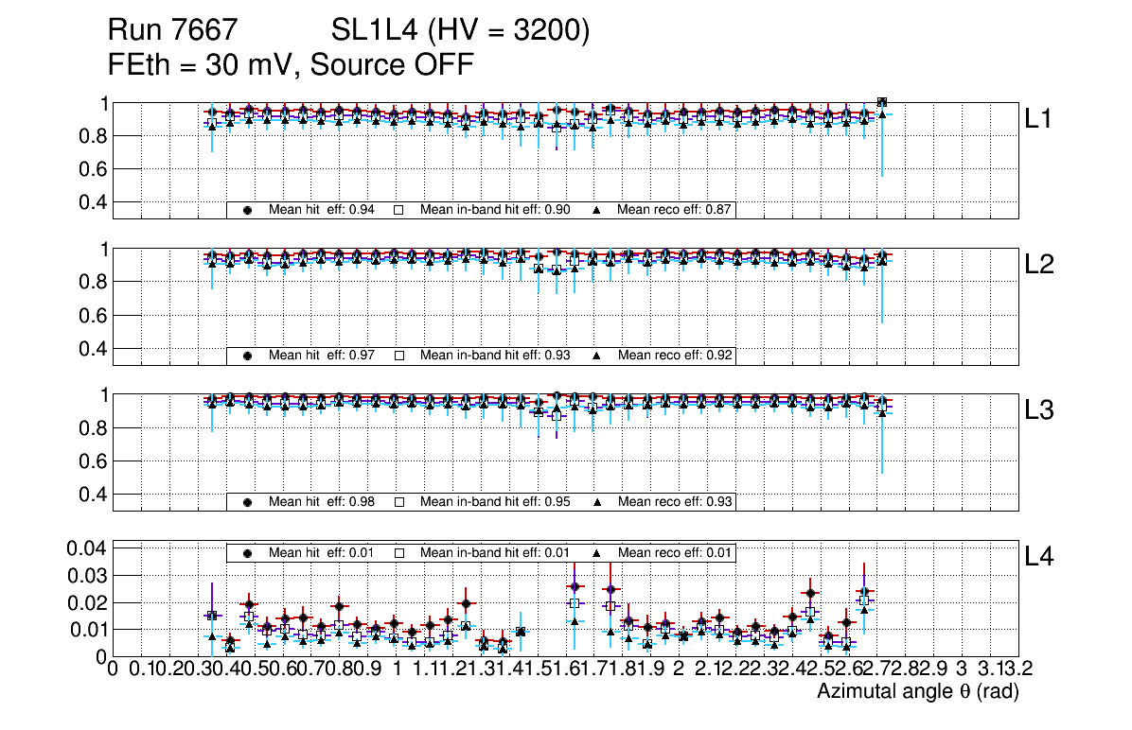The height and width of the screenshot is (730, 1132).
Task: Click the L1 panel label
Action: [1039, 119]
